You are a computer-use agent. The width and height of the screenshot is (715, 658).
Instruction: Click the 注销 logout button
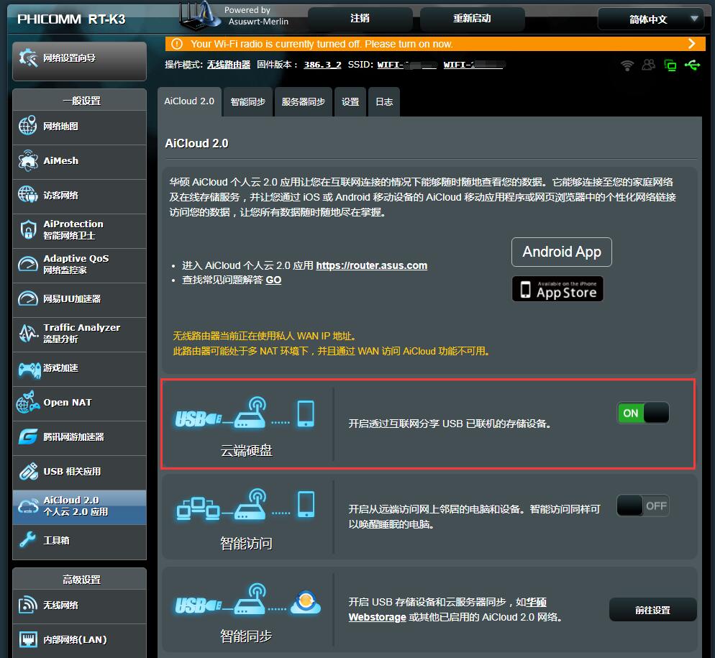pos(360,19)
